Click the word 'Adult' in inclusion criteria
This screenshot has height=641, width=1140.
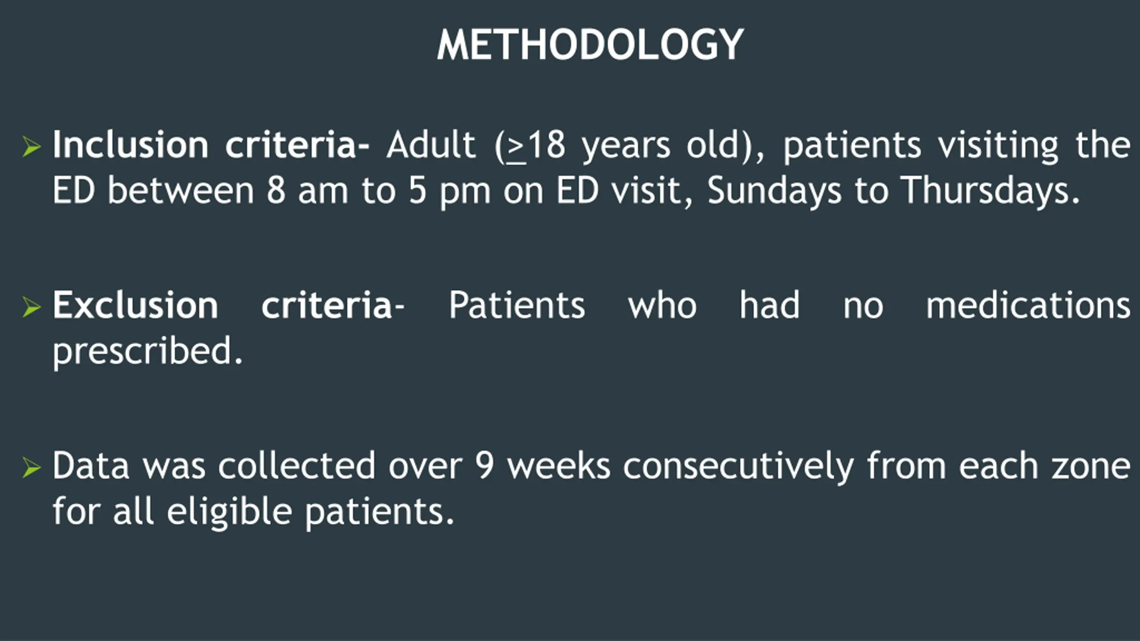[431, 145]
